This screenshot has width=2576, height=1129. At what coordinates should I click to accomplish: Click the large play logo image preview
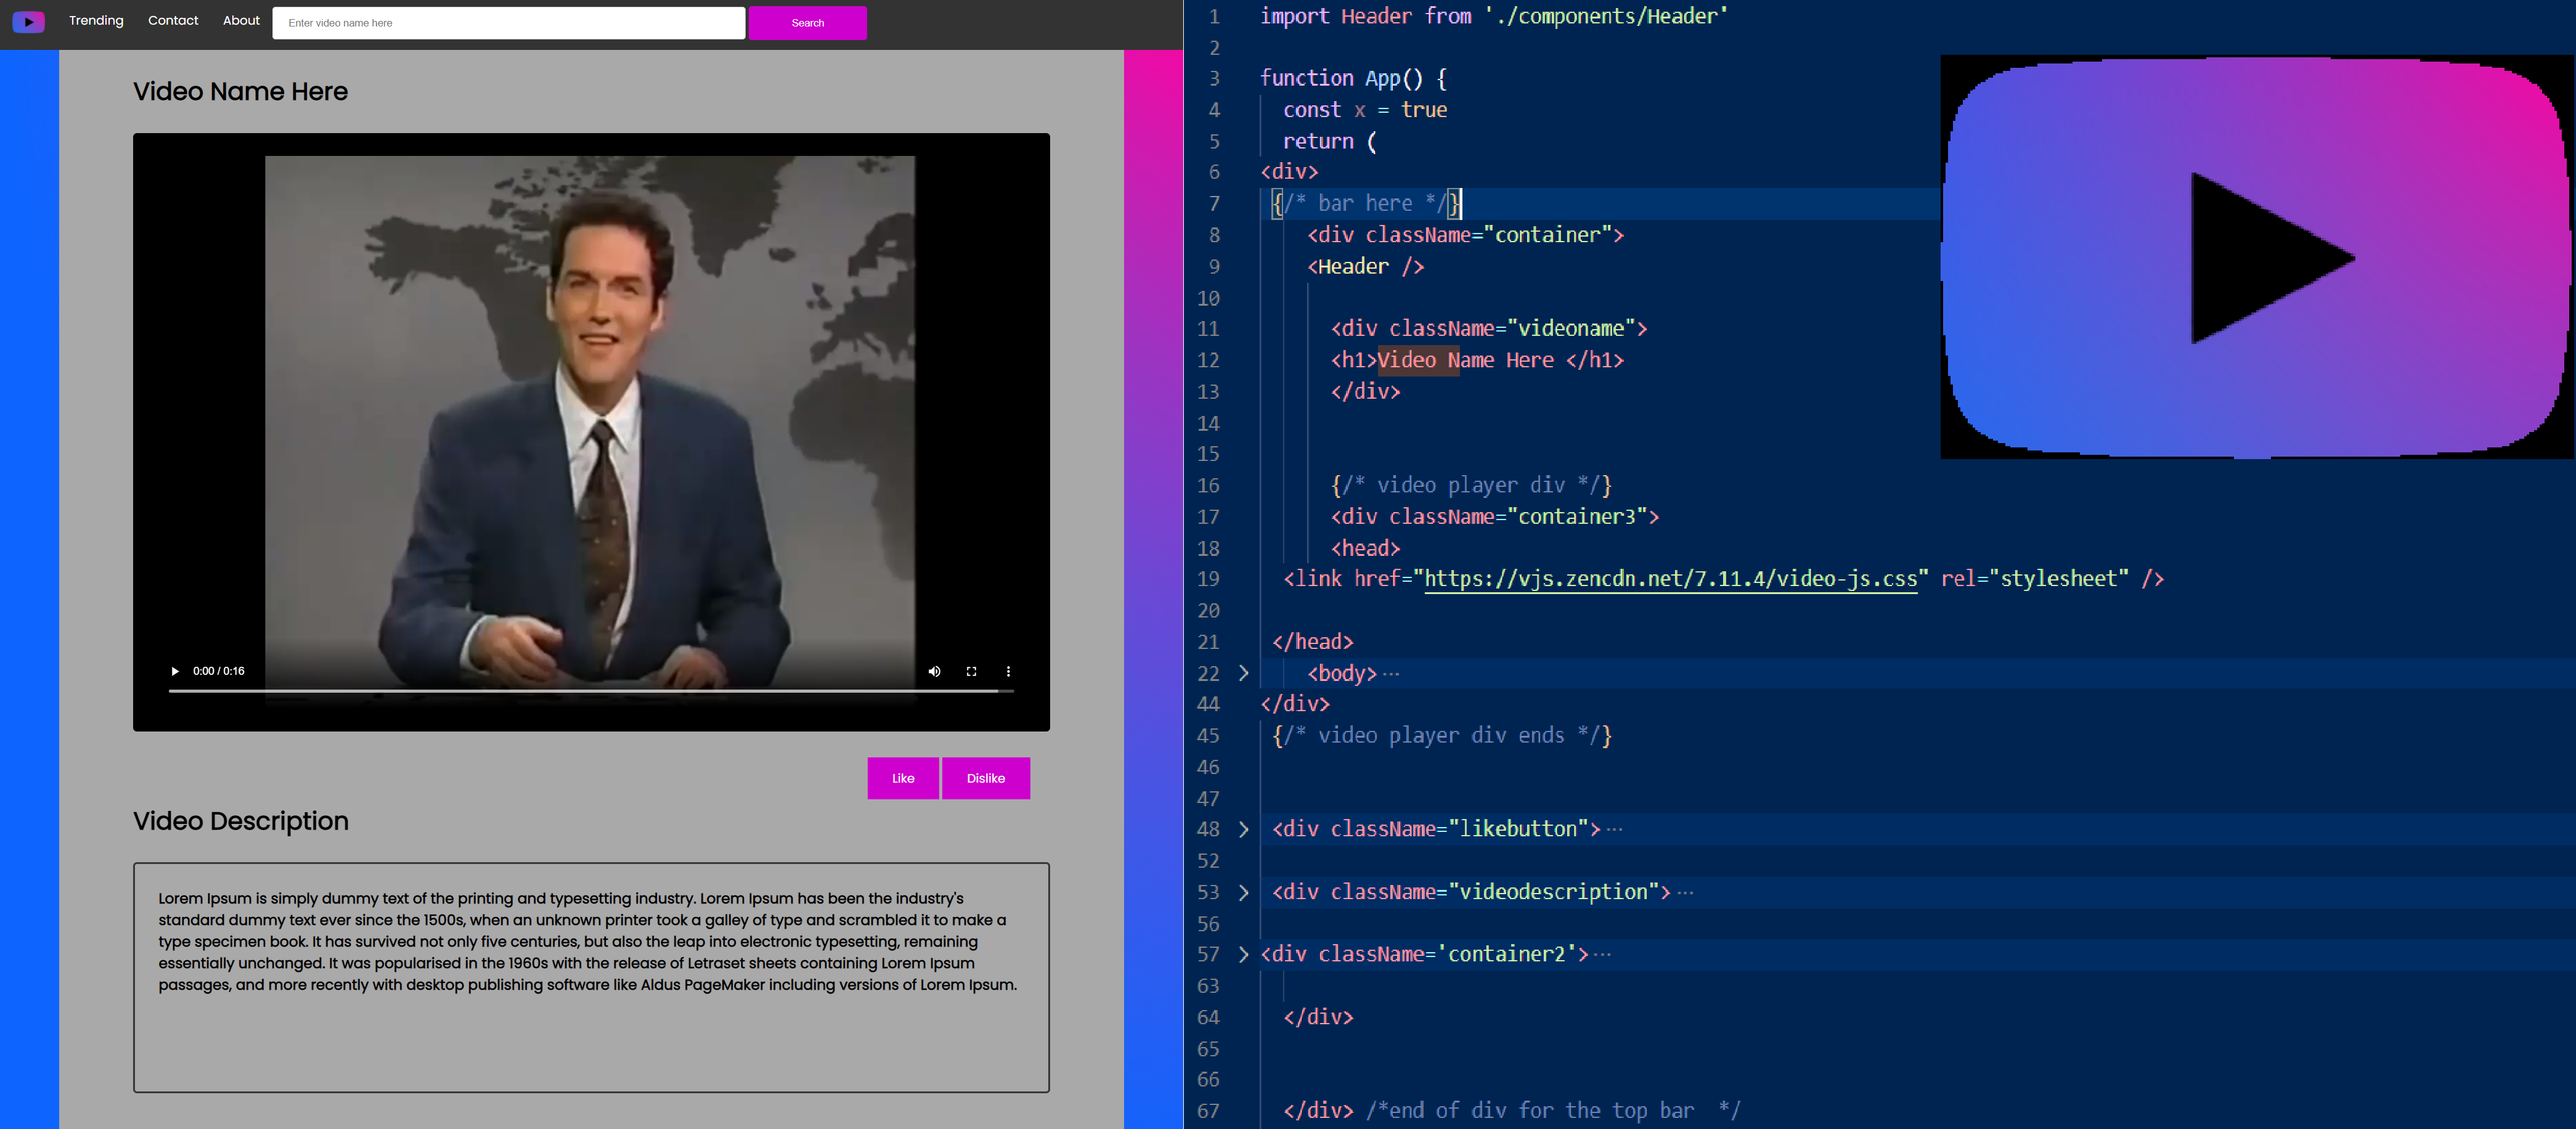[2257, 257]
